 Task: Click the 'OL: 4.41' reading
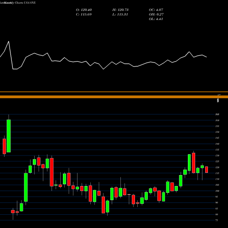click(156, 19)
